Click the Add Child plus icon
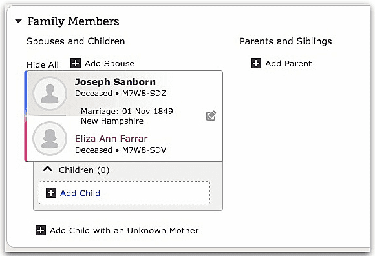The width and height of the screenshot is (375, 256). click(51, 193)
